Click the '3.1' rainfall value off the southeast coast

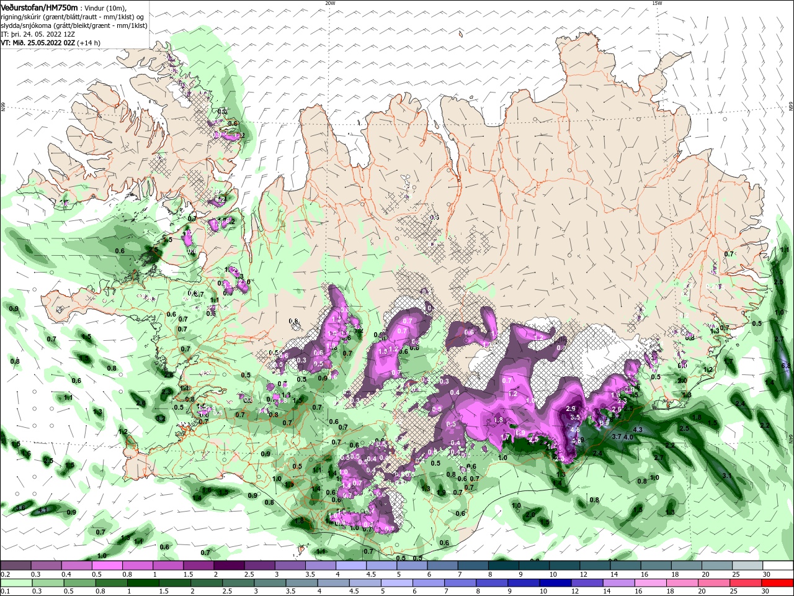point(728,476)
